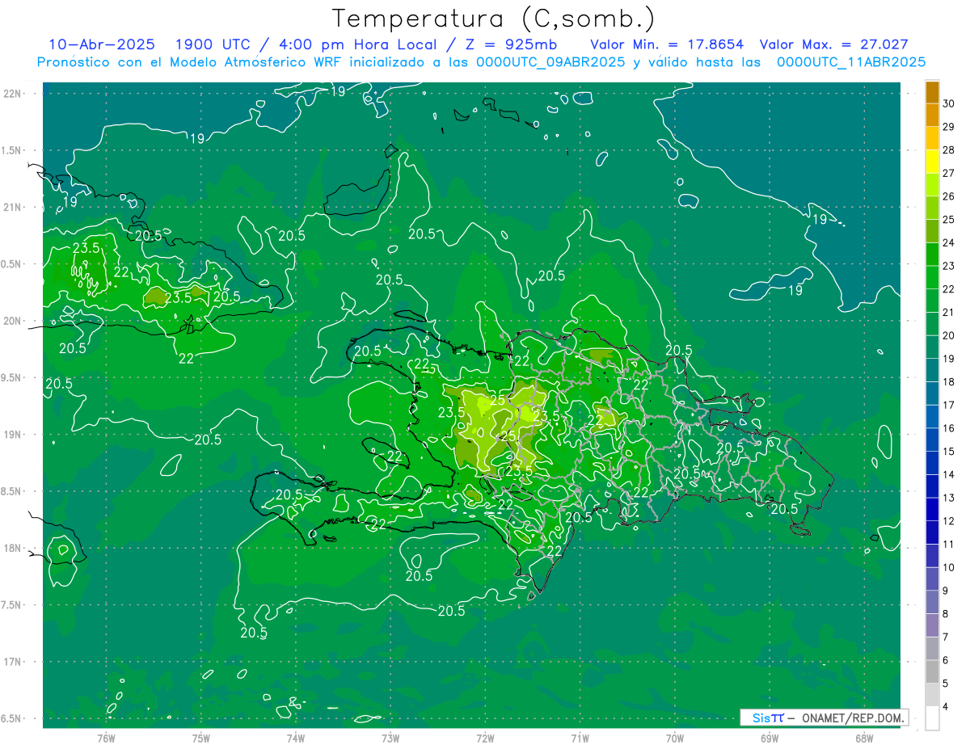
Task: Click the '21N' latitude axis label
Action: point(12,207)
